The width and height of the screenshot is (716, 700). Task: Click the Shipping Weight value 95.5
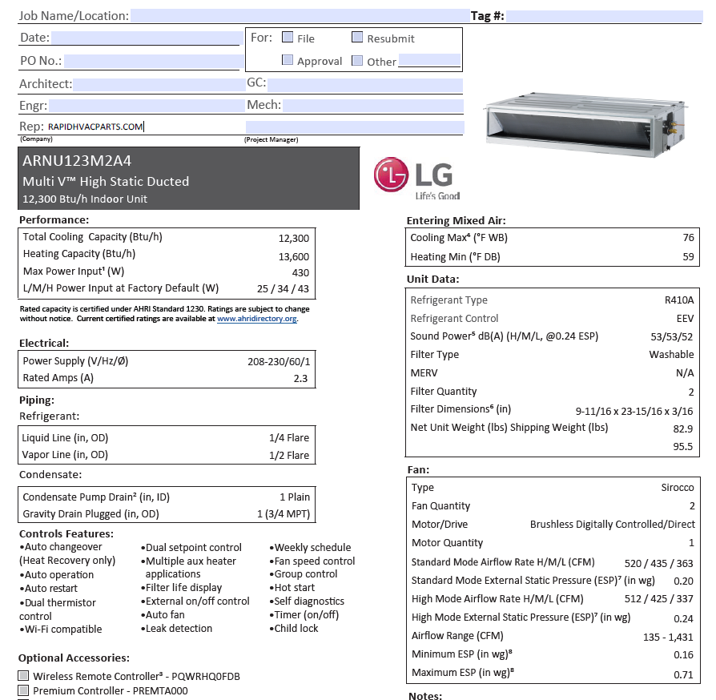point(682,447)
